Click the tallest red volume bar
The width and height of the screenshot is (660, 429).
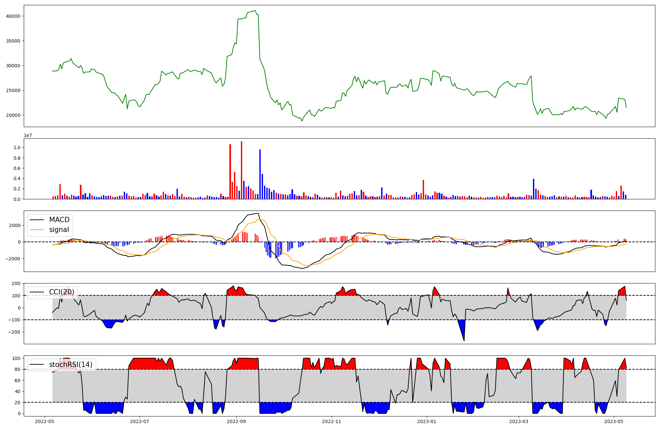(x=242, y=170)
